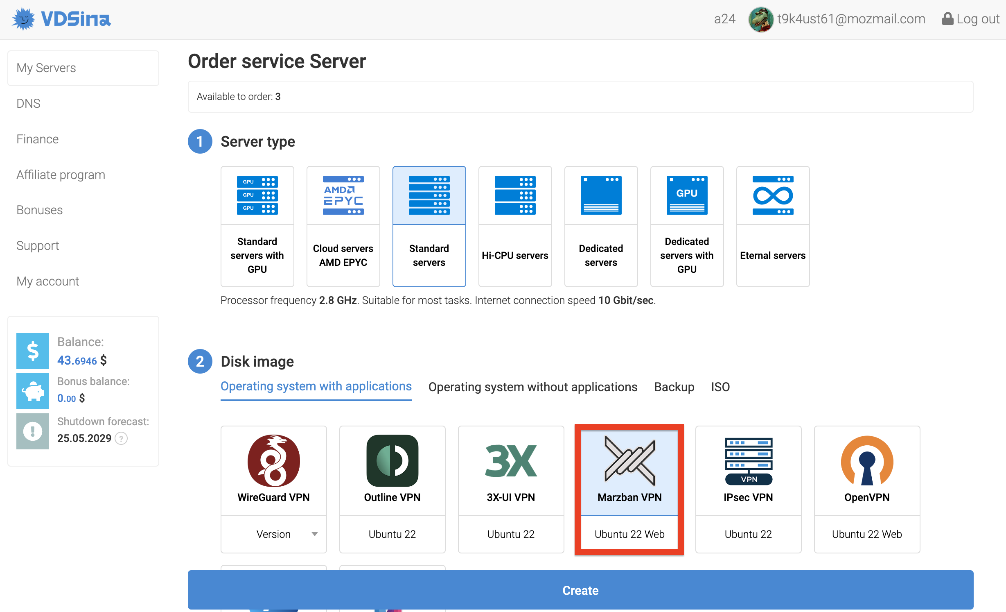Click the Available to order text
The image size is (1006, 612).
tap(239, 97)
